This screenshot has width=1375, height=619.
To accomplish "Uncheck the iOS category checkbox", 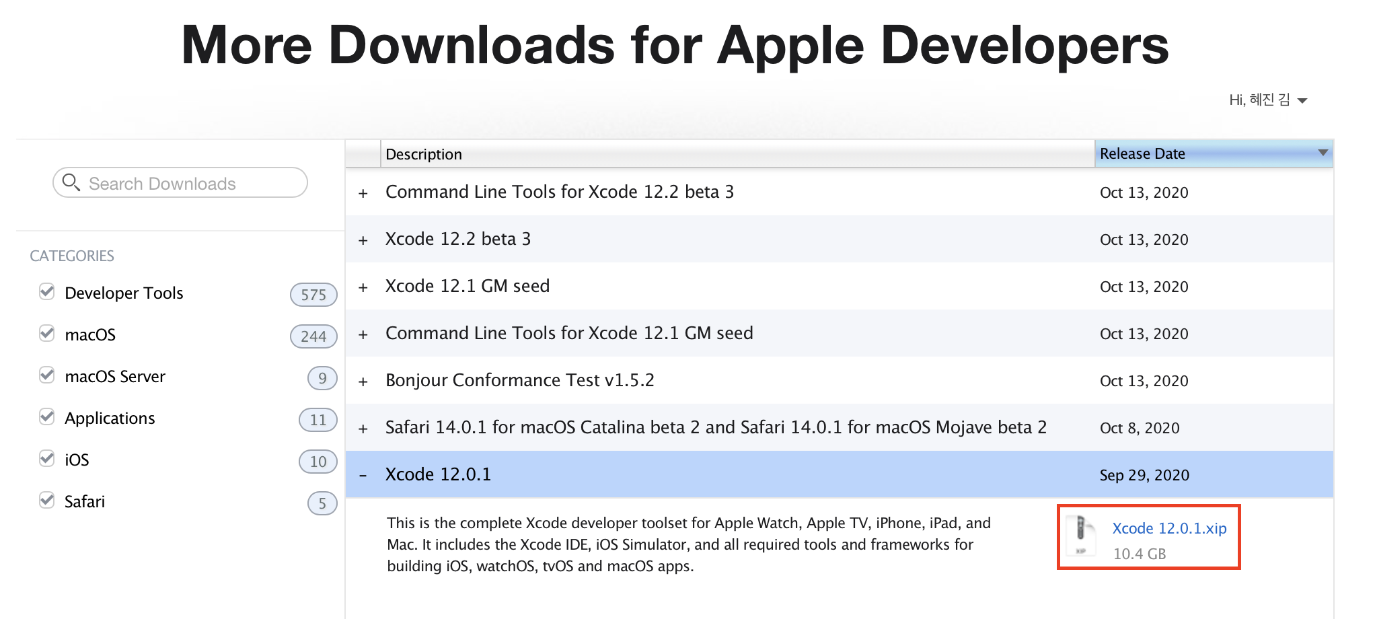I will point(47,459).
